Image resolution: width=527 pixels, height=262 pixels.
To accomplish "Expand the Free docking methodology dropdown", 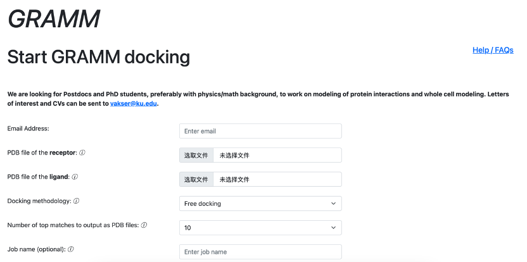I will coord(260,204).
